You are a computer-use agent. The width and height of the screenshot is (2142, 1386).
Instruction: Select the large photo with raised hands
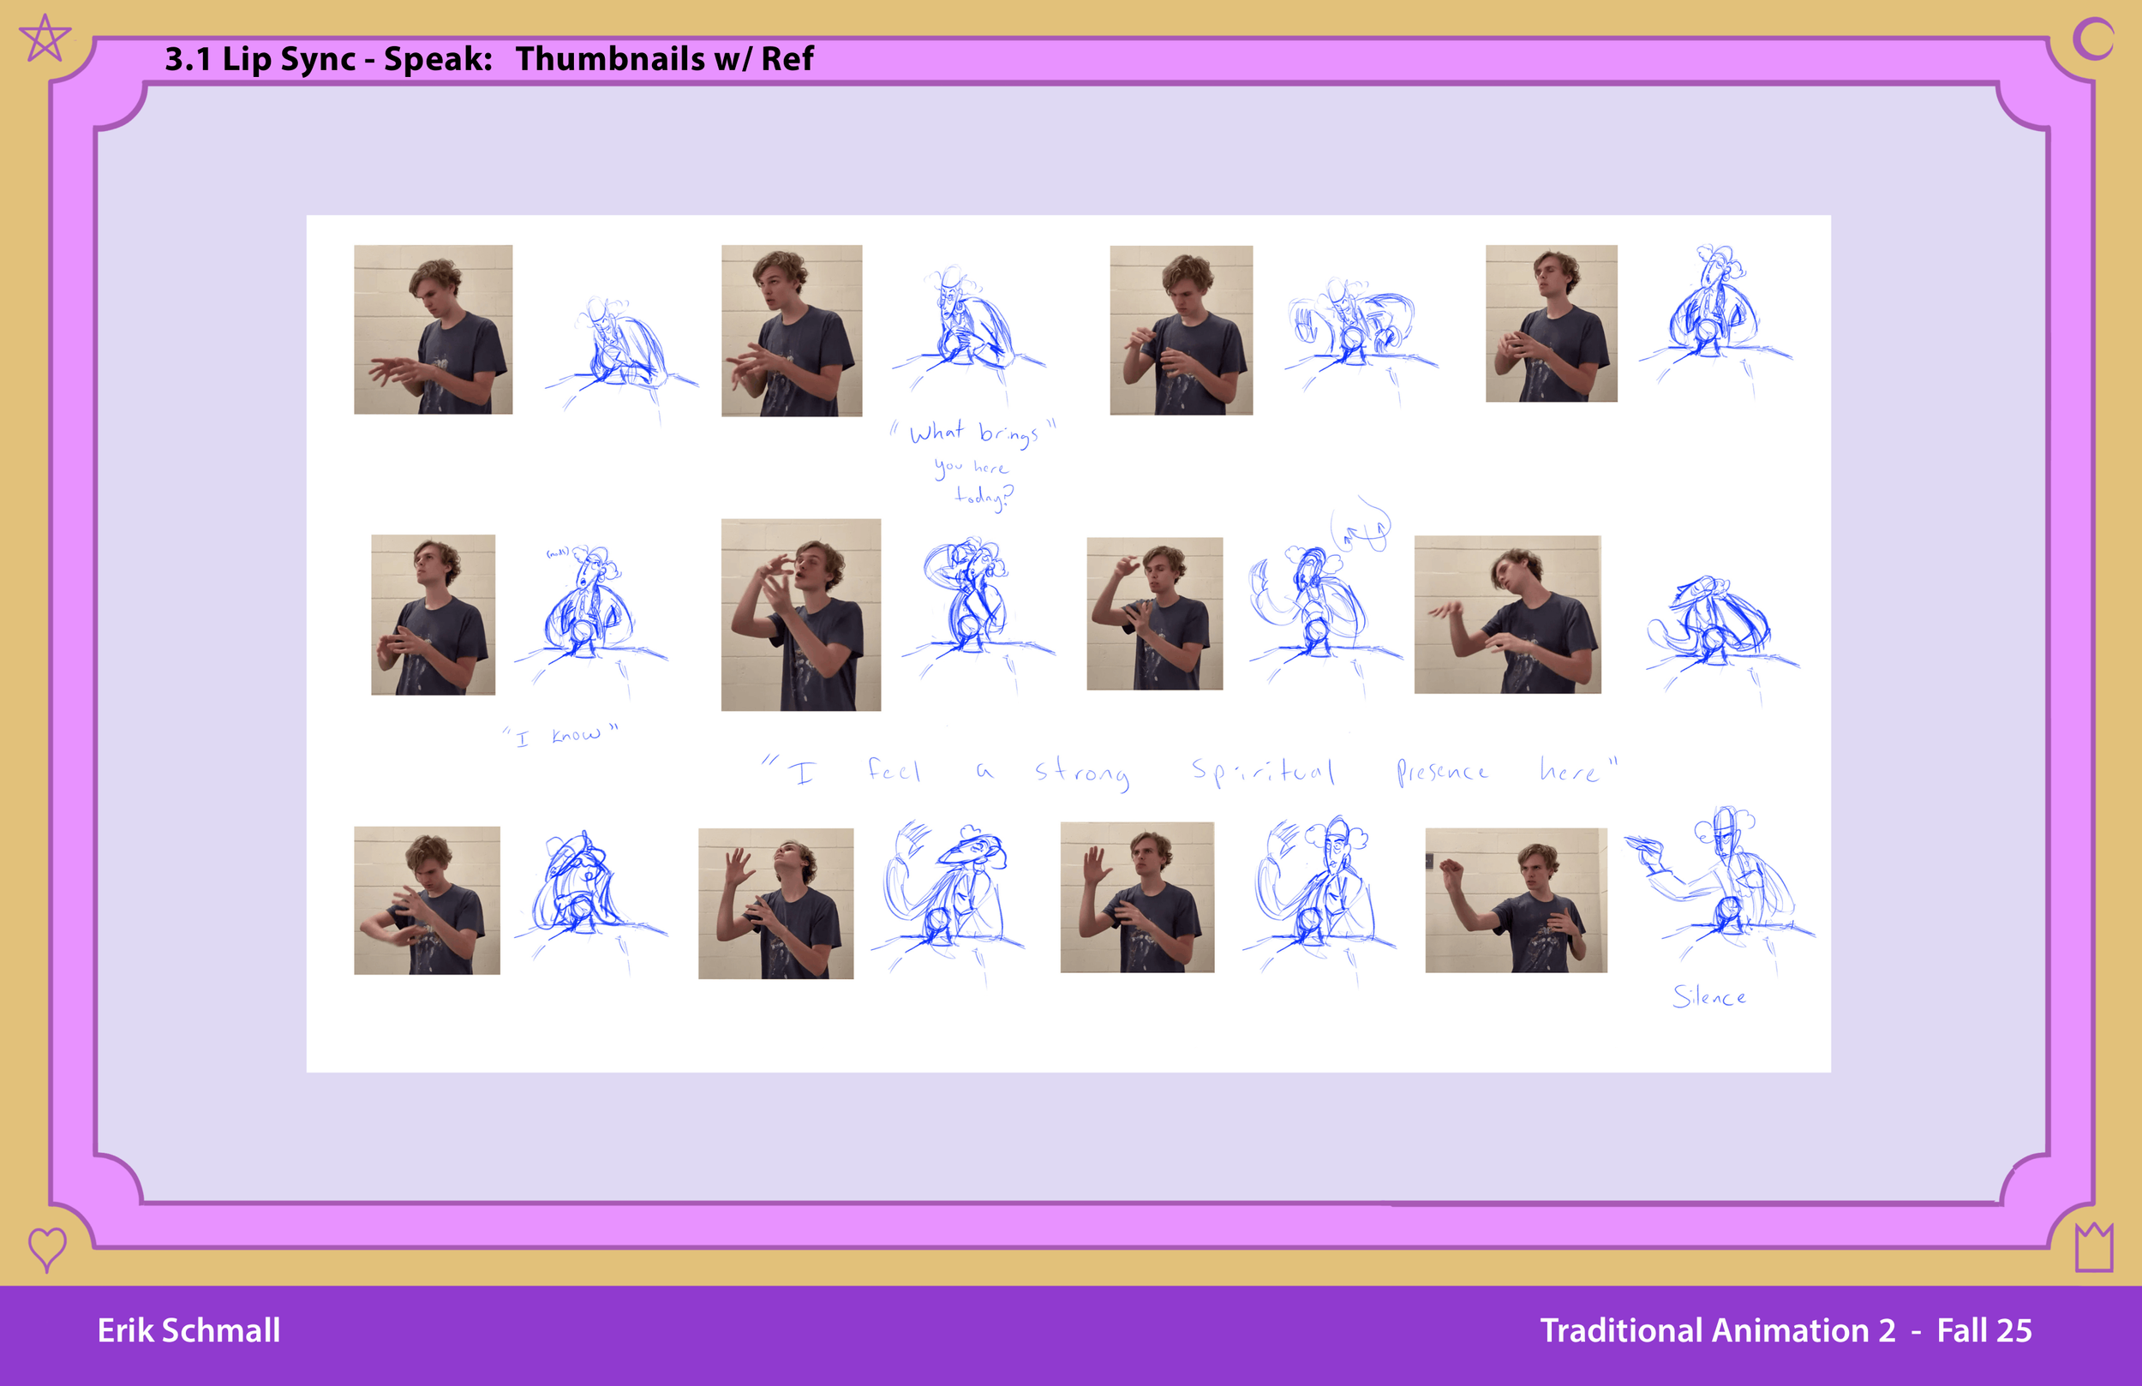800,615
